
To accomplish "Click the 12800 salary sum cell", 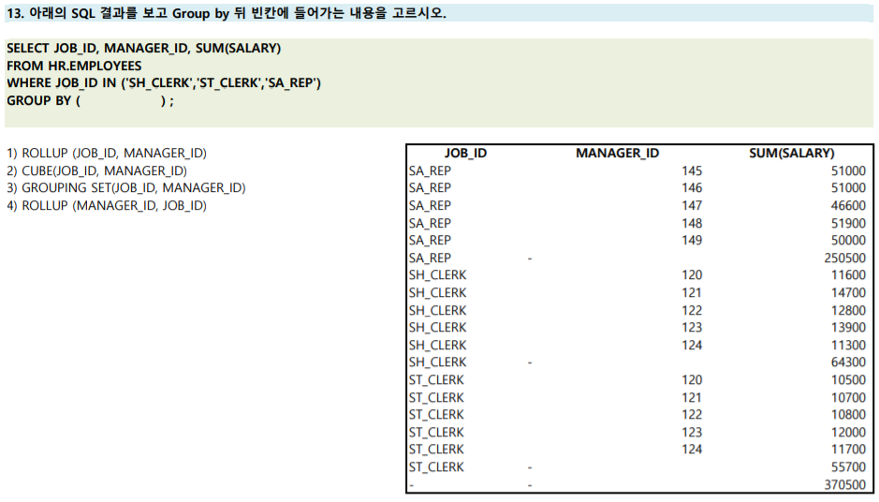I will coord(848,310).
